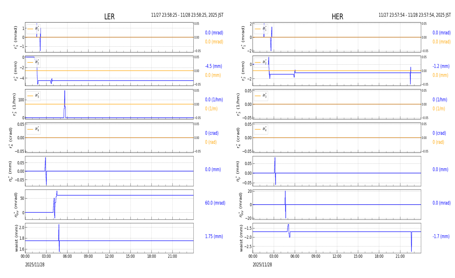This screenshot has width=455, height=278.
Task: Click the legend entry in HER r4 plot
Action: point(261,129)
